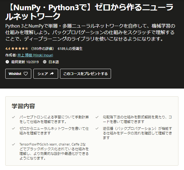
Task: Click the 学習内容 section heading
Action: [24, 106]
